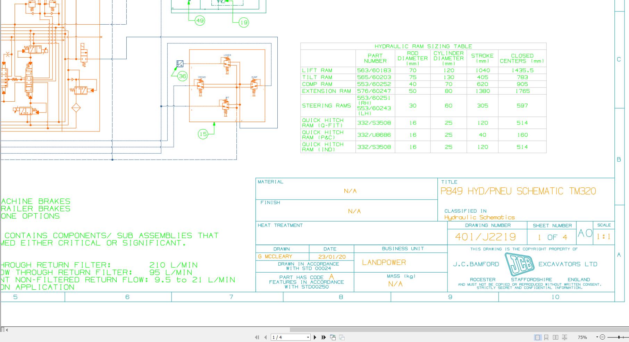Click the 210 L/MIN flow value

pyautogui.click(x=174, y=265)
